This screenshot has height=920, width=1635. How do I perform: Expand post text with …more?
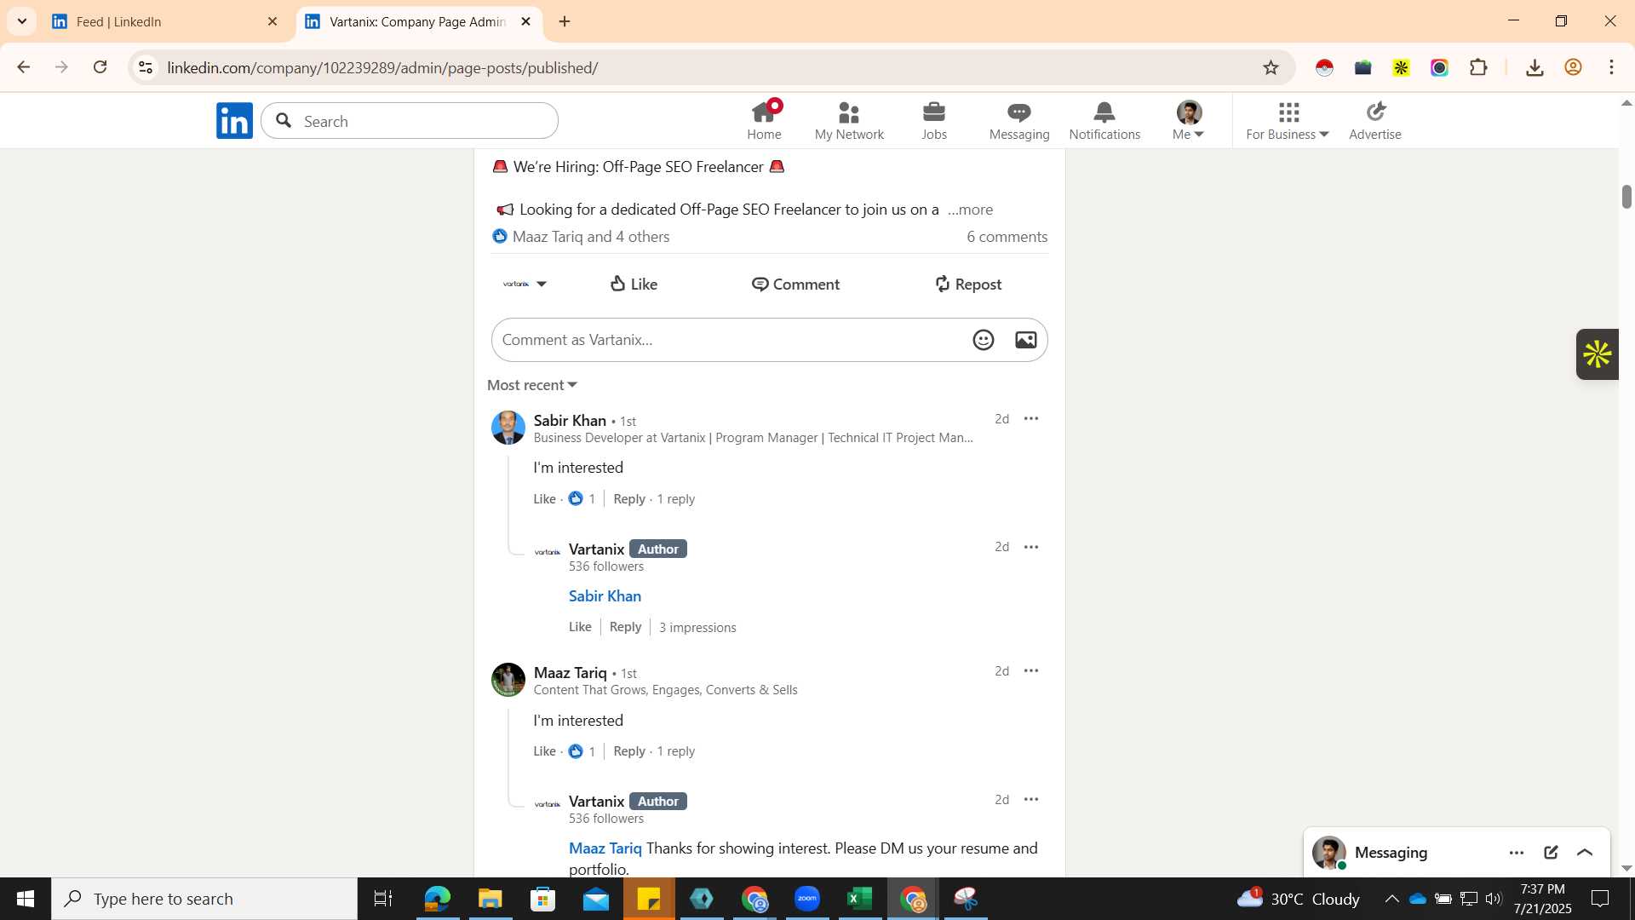tap(970, 210)
